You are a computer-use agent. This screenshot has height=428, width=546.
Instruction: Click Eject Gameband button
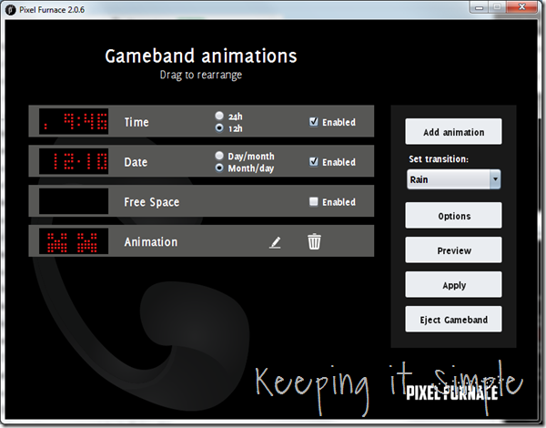(x=453, y=320)
